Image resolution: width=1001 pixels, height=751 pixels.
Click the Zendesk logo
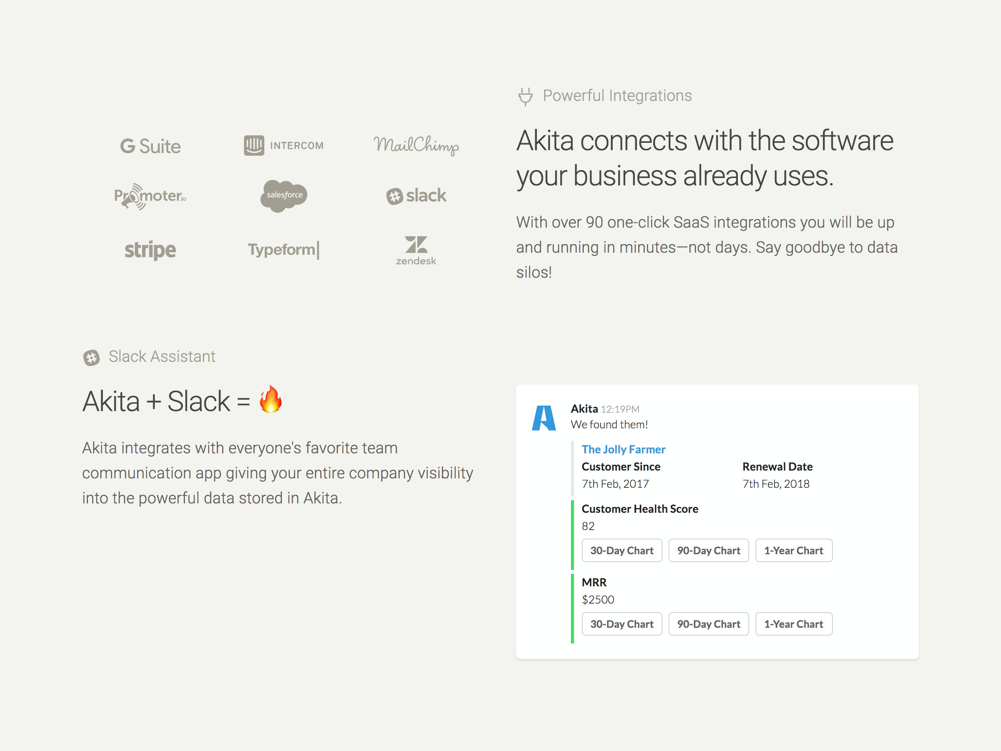coord(416,250)
